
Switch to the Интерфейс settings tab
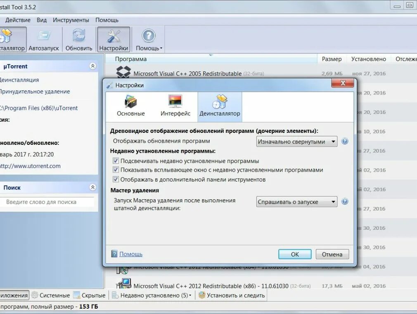click(175, 106)
